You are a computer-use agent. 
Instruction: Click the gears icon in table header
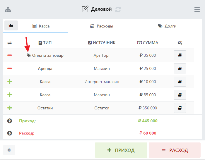click(x=180, y=43)
